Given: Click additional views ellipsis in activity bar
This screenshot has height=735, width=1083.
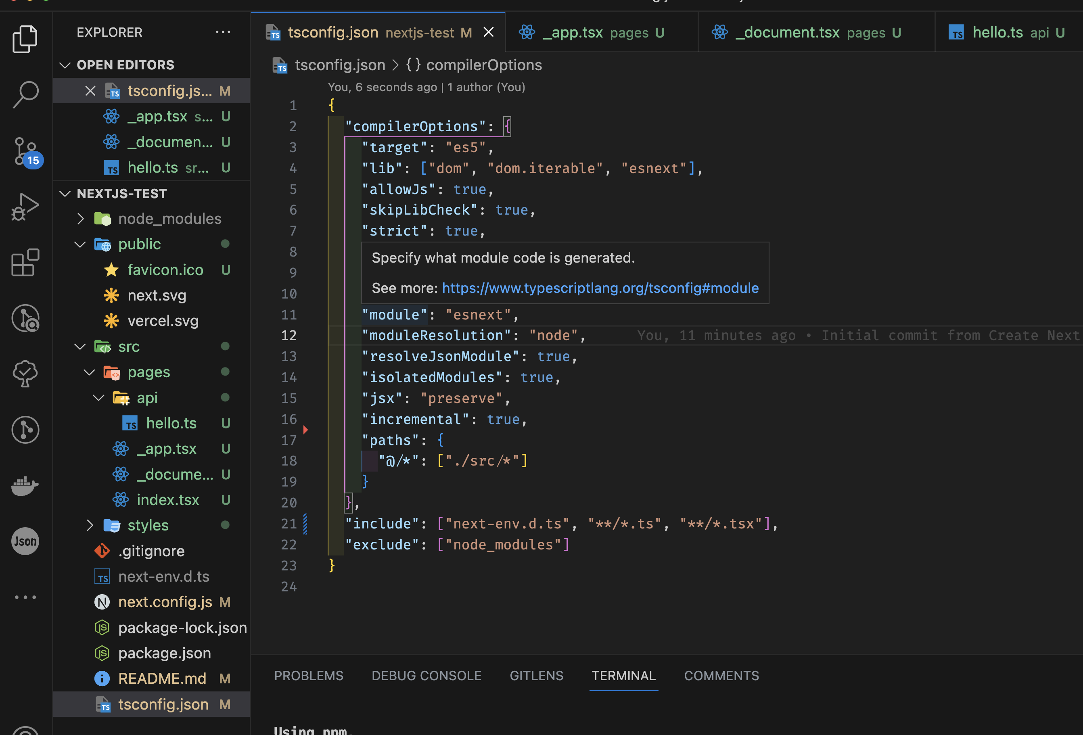Looking at the screenshot, I should click(x=26, y=597).
